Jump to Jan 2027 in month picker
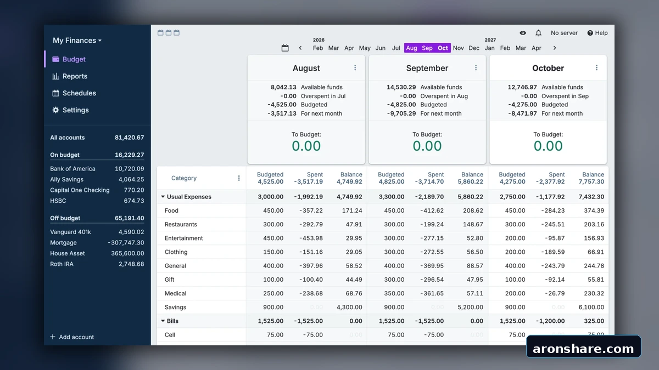The height and width of the screenshot is (370, 659). click(x=490, y=48)
